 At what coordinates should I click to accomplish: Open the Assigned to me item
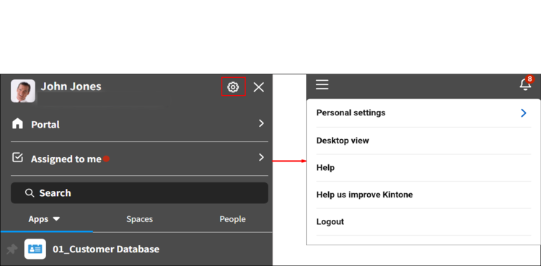pyautogui.click(x=66, y=159)
